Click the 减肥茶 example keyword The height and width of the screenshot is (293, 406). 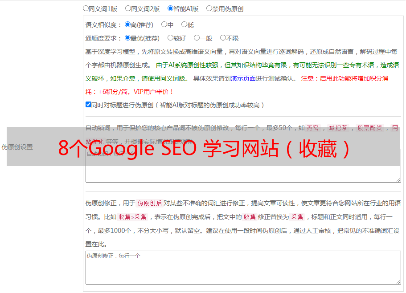(338, 128)
